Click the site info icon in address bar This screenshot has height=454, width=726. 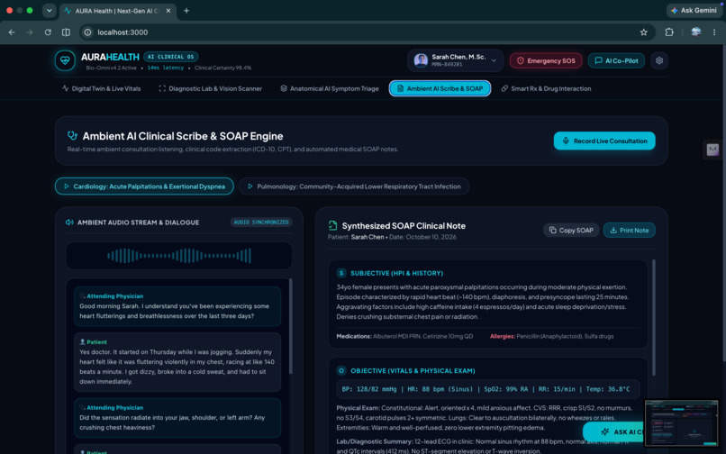point(87,32)
